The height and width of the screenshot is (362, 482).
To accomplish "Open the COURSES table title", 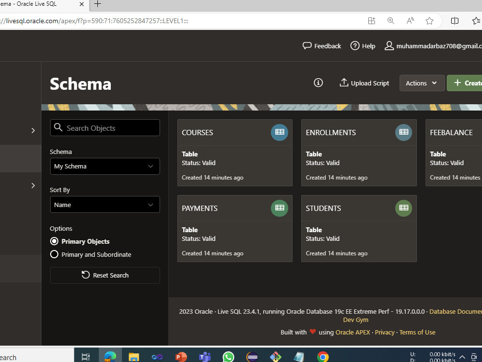I will pyautogui.click(x=197, y=133).
